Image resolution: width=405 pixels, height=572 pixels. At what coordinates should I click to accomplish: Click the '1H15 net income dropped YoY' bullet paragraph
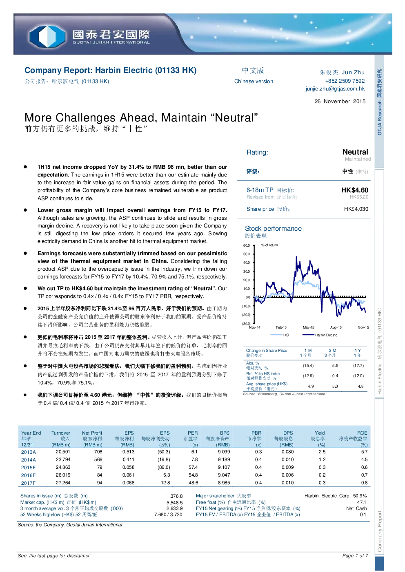pos(132,183)
